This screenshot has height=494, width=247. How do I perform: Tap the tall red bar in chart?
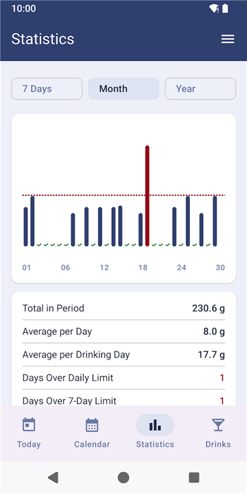pyautogui.click(x=147, y=196)
